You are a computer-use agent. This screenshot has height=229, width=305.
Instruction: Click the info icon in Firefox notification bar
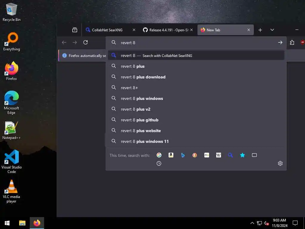pos(64,55)
